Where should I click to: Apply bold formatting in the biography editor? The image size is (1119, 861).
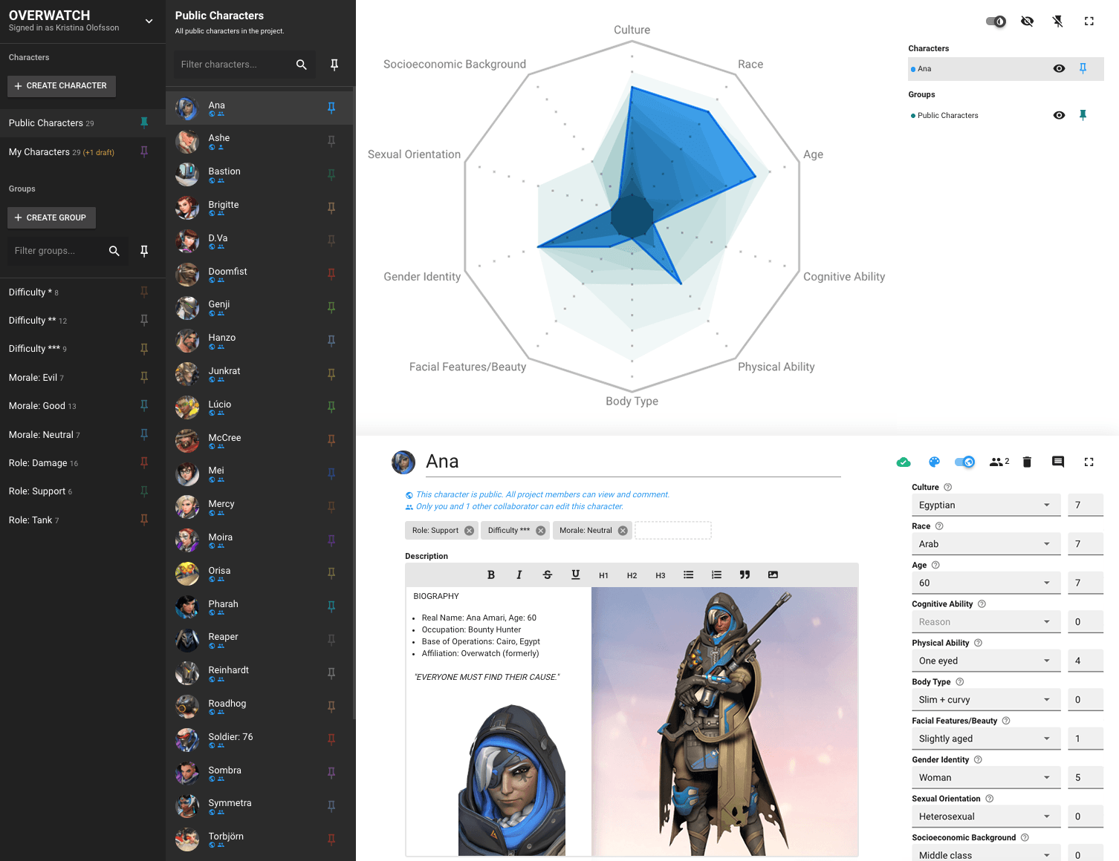pos(491,574)
